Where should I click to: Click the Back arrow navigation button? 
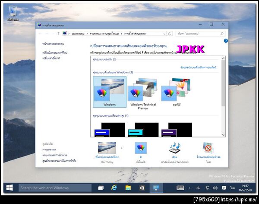40,34
